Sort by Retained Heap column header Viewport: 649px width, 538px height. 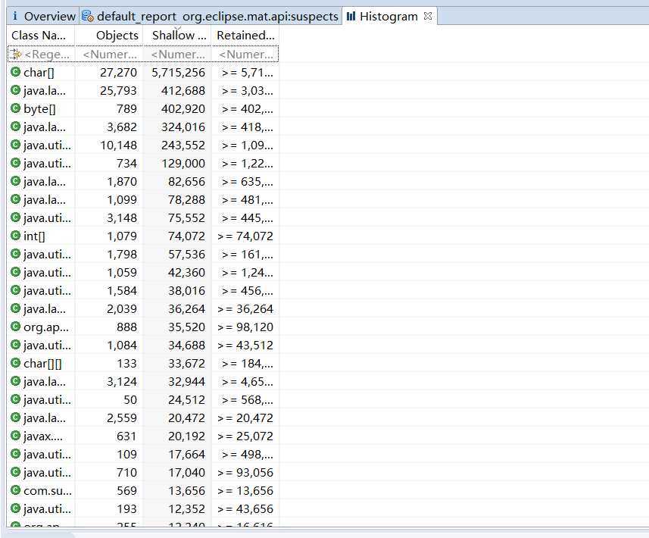pyautogui.click(x=245, y=36)
